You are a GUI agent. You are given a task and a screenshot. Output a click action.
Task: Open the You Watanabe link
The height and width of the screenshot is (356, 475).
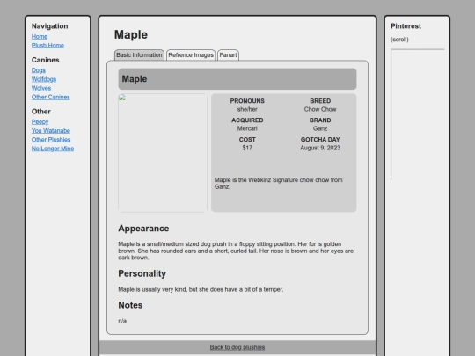point(51,131)
